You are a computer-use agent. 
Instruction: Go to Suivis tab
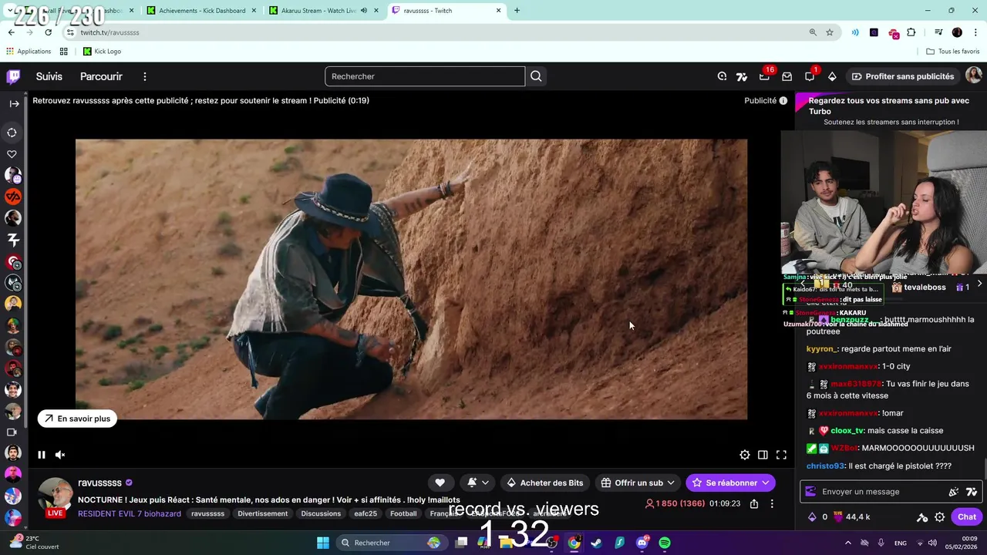pyautogui.click(x=49, y=76)
